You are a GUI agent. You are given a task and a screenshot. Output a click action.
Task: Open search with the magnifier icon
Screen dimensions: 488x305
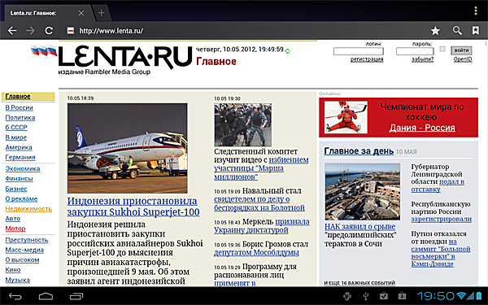click(457, 31)
